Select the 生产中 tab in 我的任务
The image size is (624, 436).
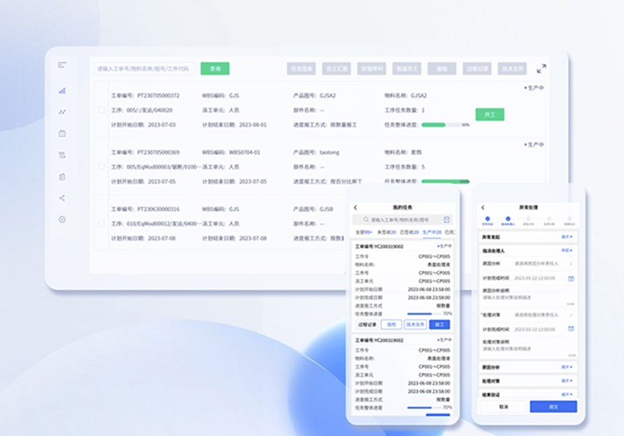tap(431, 232)
